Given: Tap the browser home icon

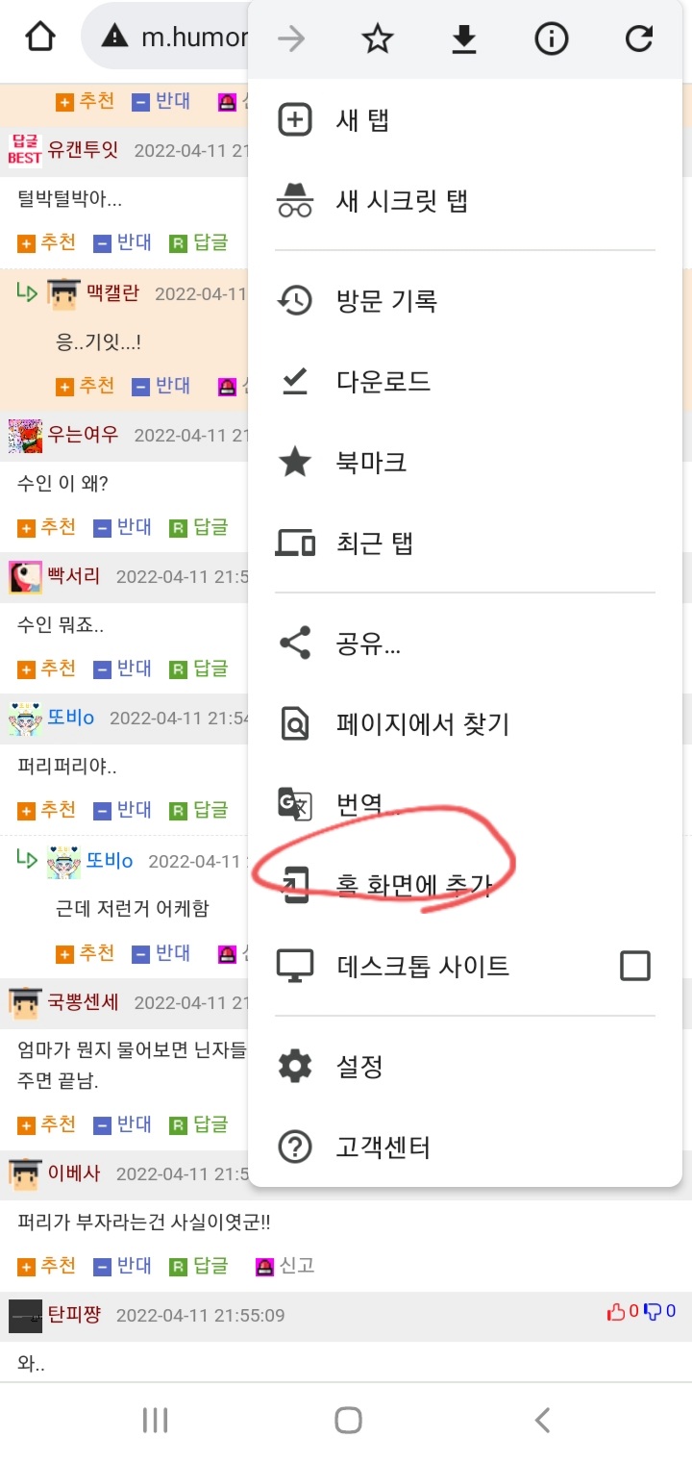Looking at the screenshot, I should (x=40, y=38).
